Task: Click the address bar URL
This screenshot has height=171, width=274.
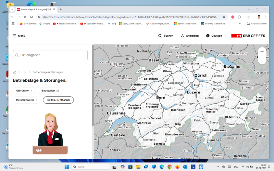Action: point(130,17)
